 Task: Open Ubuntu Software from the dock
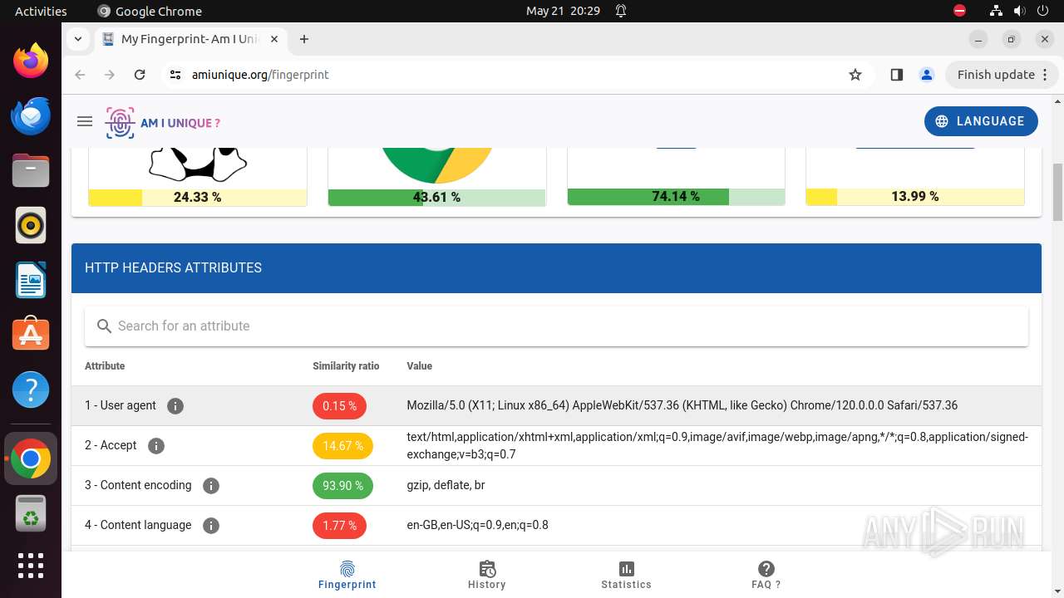coord(31,335)
